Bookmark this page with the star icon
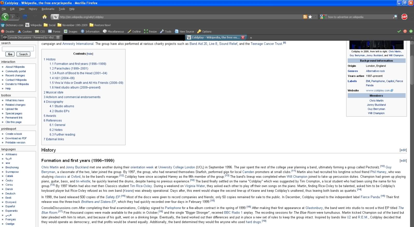The height and width of the screenshot is (227, 414). pos(310,17)
